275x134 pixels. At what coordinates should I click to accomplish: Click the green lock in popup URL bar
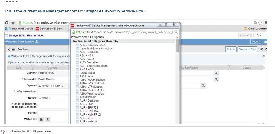pos(73,32)
